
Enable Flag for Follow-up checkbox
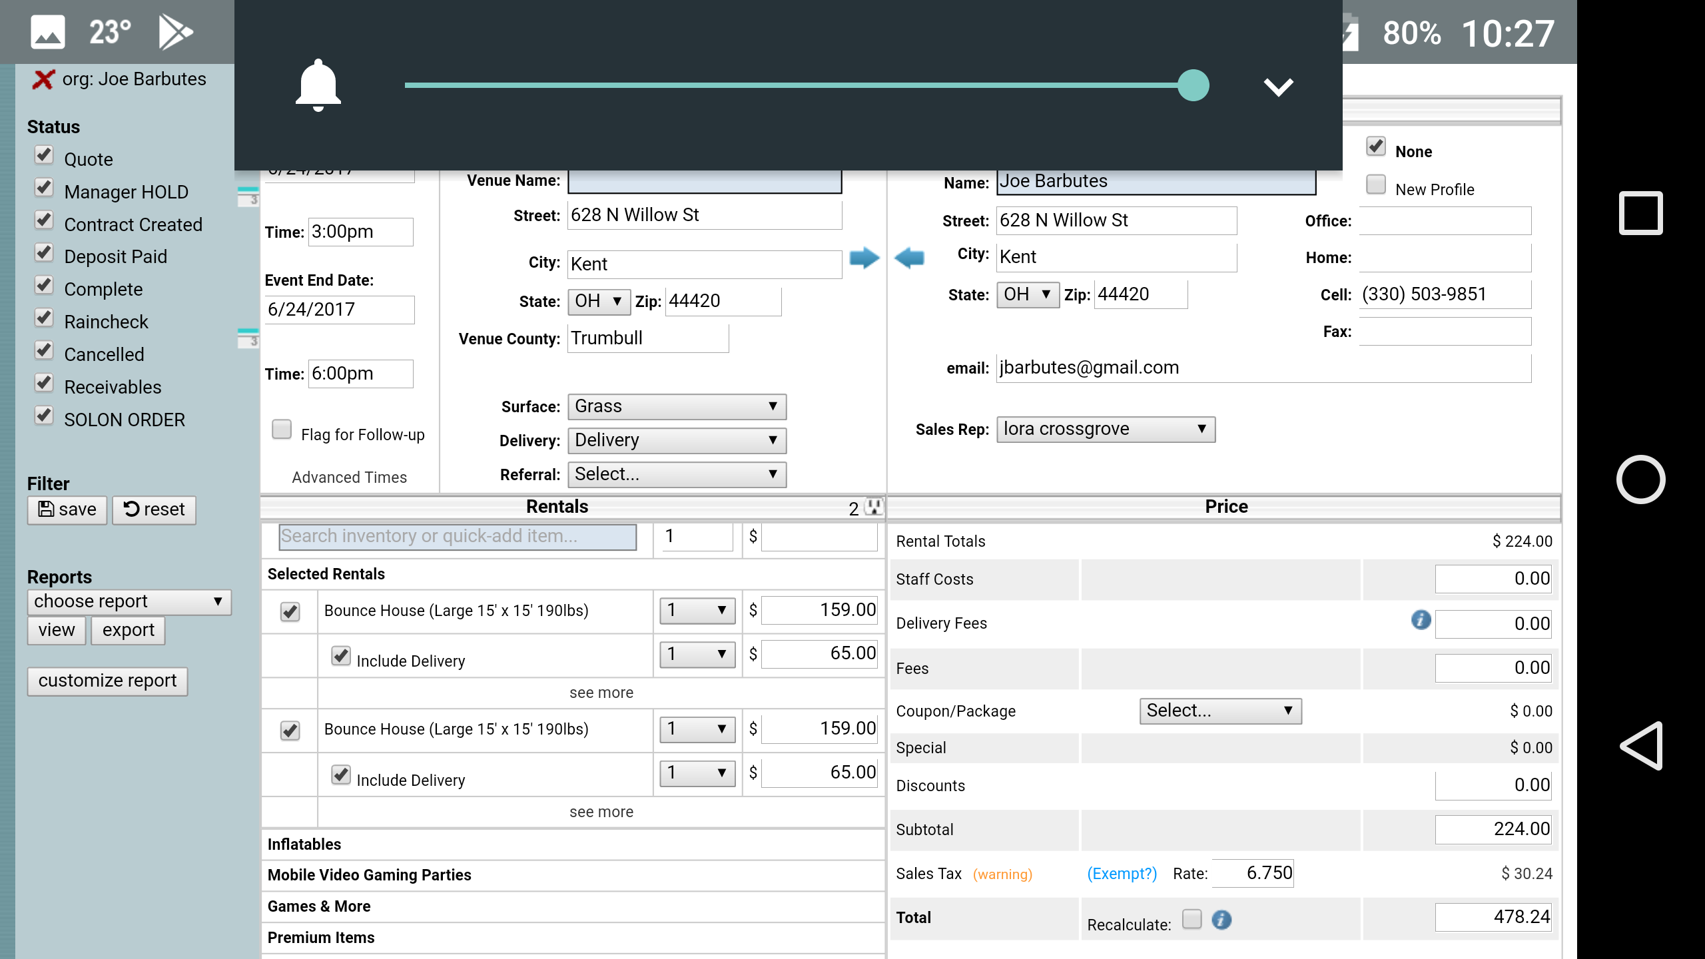(282, 430)
